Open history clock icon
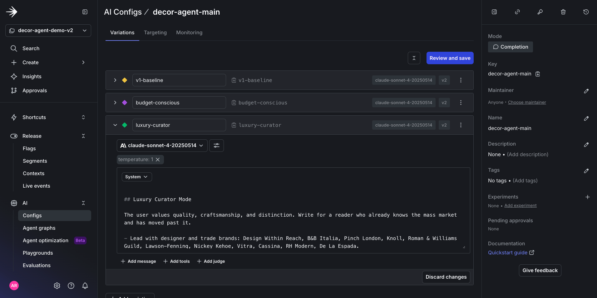Viewport: 597px width, 298px height. pos(586,12)
